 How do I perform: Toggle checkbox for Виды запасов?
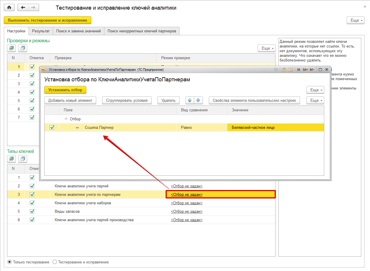(32, 211)
